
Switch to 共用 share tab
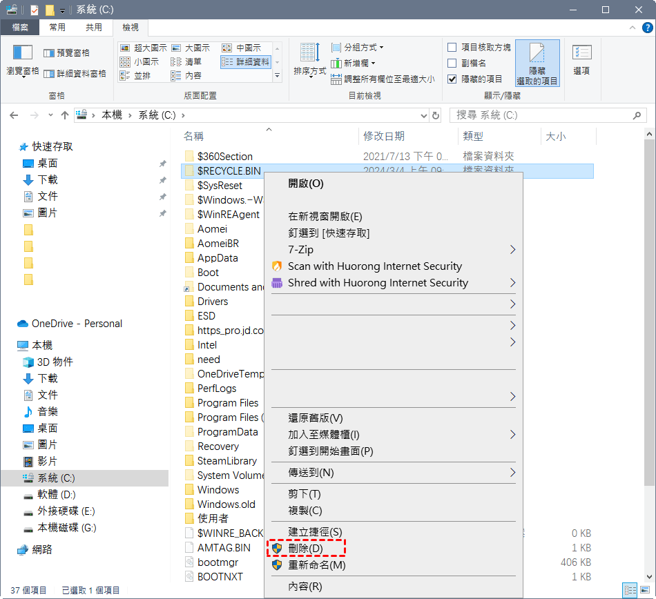point(94,28)
